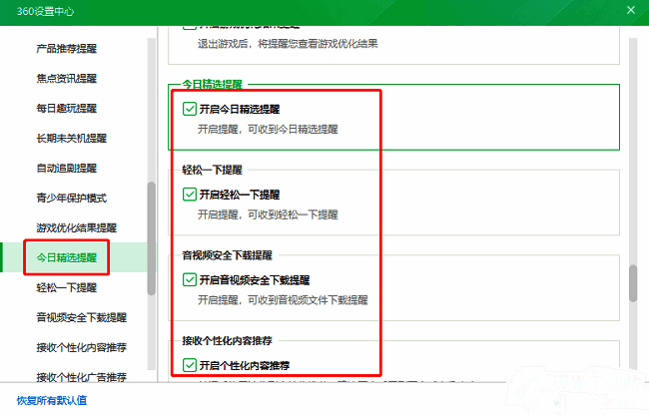
Task: Select 音视频安全下载提醒 in the left sidebar
Action: 82,317
